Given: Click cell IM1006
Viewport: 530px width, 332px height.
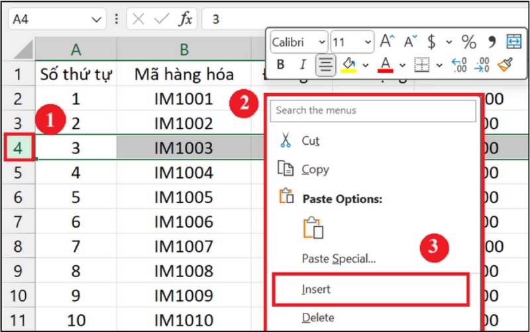Looking at the screenshot, I should click(184, 222).
